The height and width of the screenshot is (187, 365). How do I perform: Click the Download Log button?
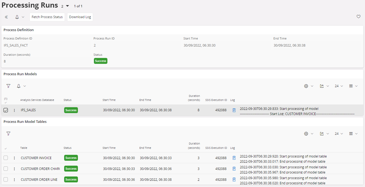click(x=80, y=17)
